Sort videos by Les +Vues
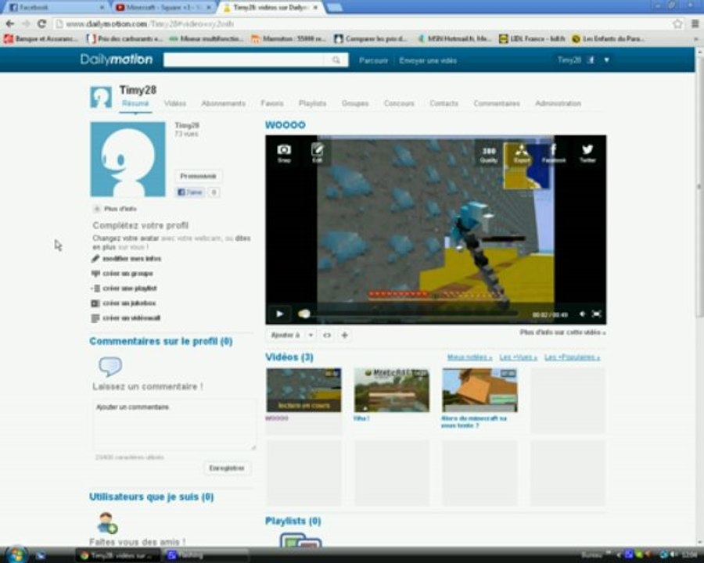 pyautogui.click(x=518, y=357)
